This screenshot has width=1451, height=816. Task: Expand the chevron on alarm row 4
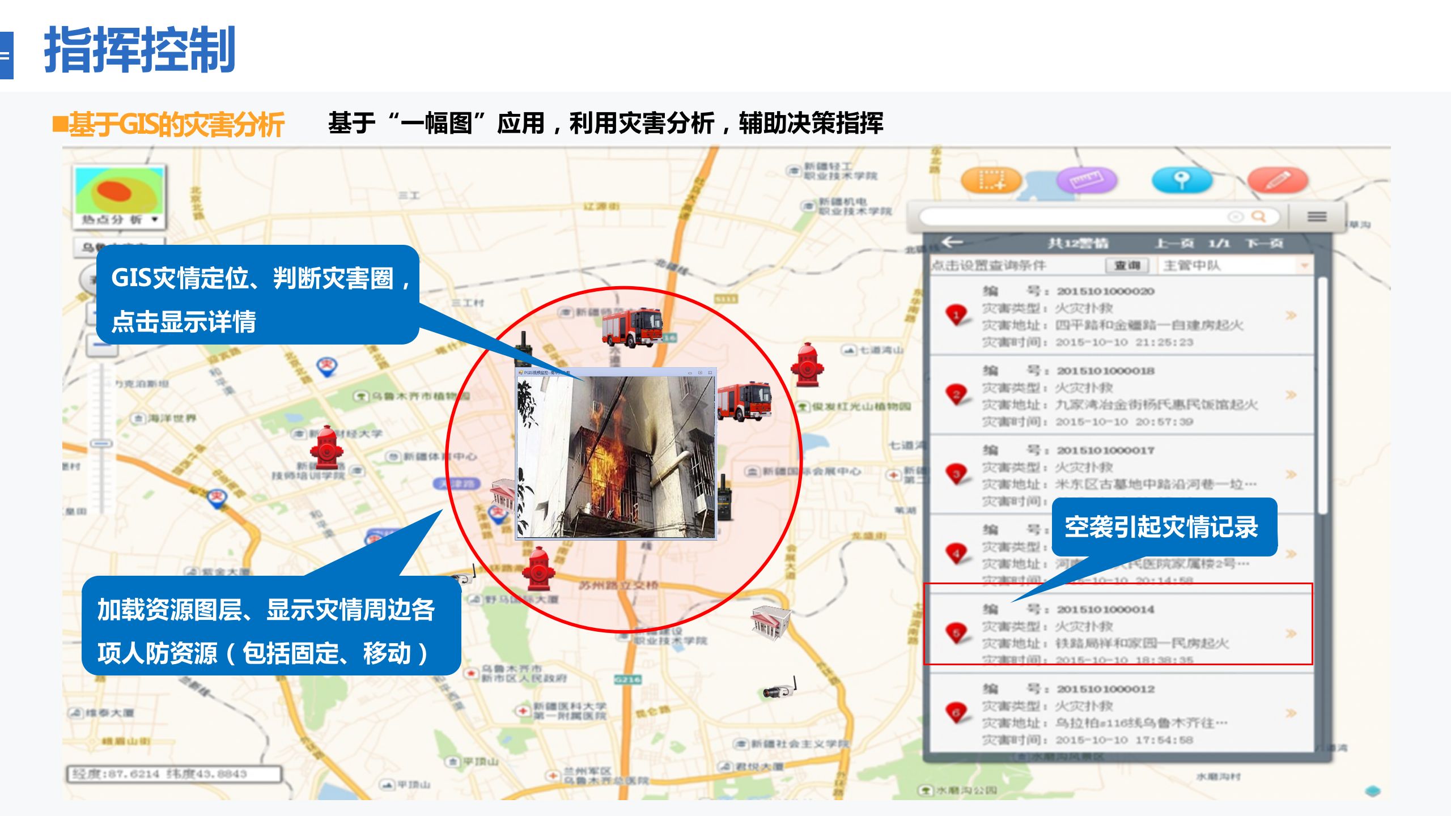pos(1292,554)
